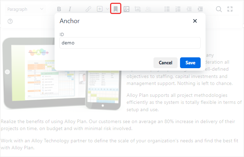Click the insert image icon
This screenshot has height=157, width=244.
pos(127,9)
